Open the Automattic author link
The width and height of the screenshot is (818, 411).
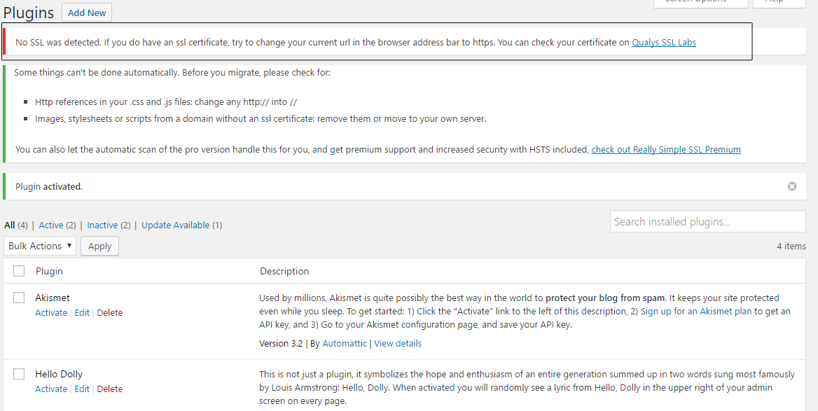(x=345, y=343)
